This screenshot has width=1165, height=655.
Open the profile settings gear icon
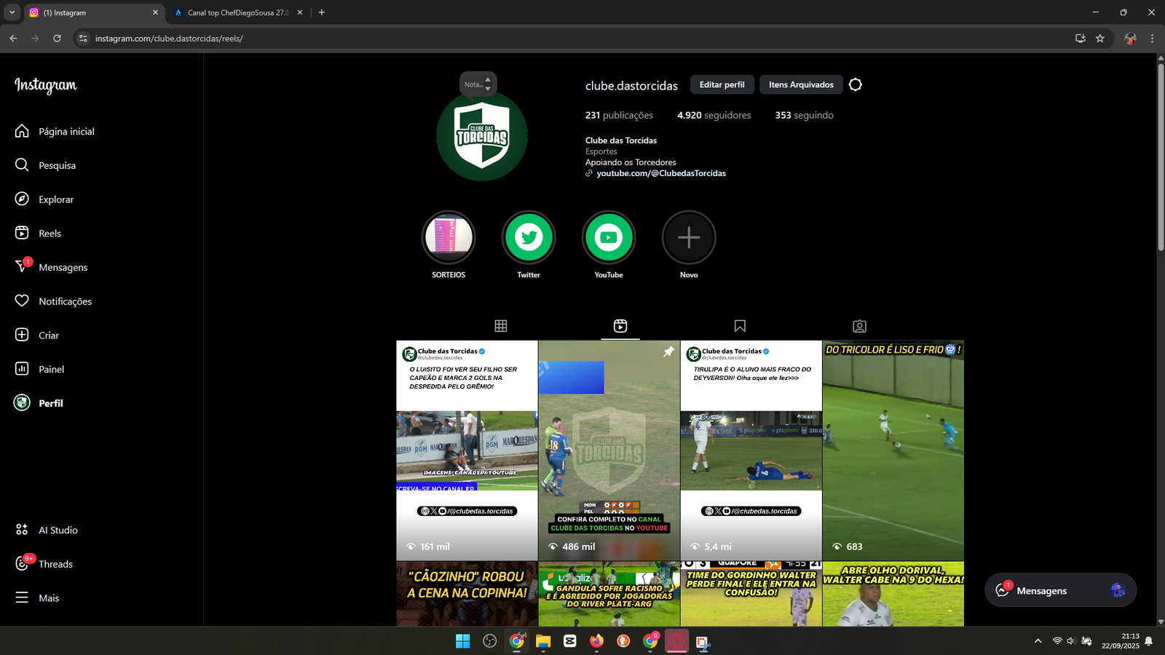[856, 84]
